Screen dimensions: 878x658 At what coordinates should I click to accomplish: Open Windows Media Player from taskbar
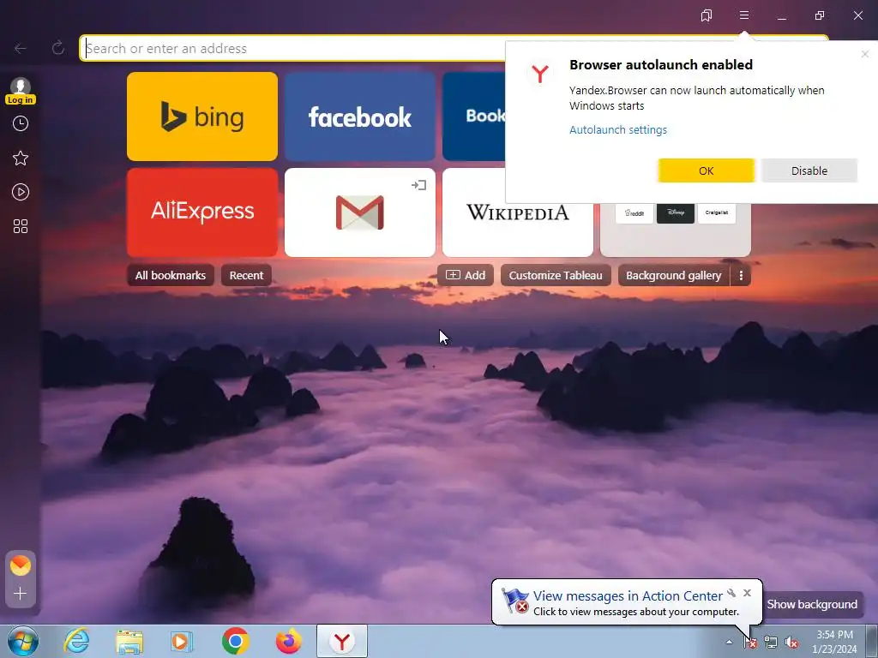[182, 641]
